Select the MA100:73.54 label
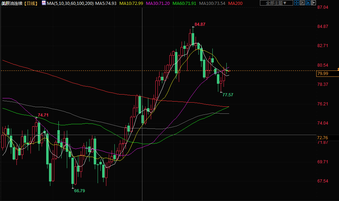The image size is (339, 201). tap(212, 3)
